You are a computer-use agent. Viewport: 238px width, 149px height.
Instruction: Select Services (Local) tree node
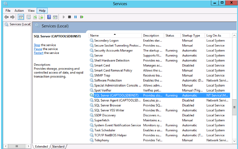[17, 24]
